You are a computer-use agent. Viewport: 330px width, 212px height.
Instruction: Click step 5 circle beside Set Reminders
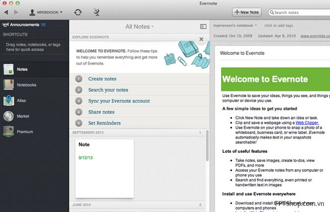pos(79,123)
